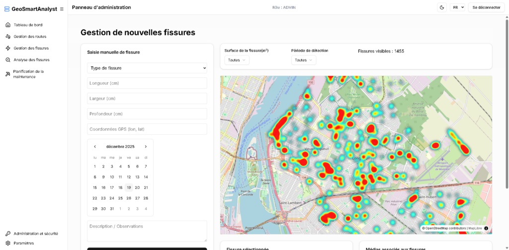The height and width of the screenshot is (250, 509).
Task: Go to previous month in calendar
Action: 95,146
